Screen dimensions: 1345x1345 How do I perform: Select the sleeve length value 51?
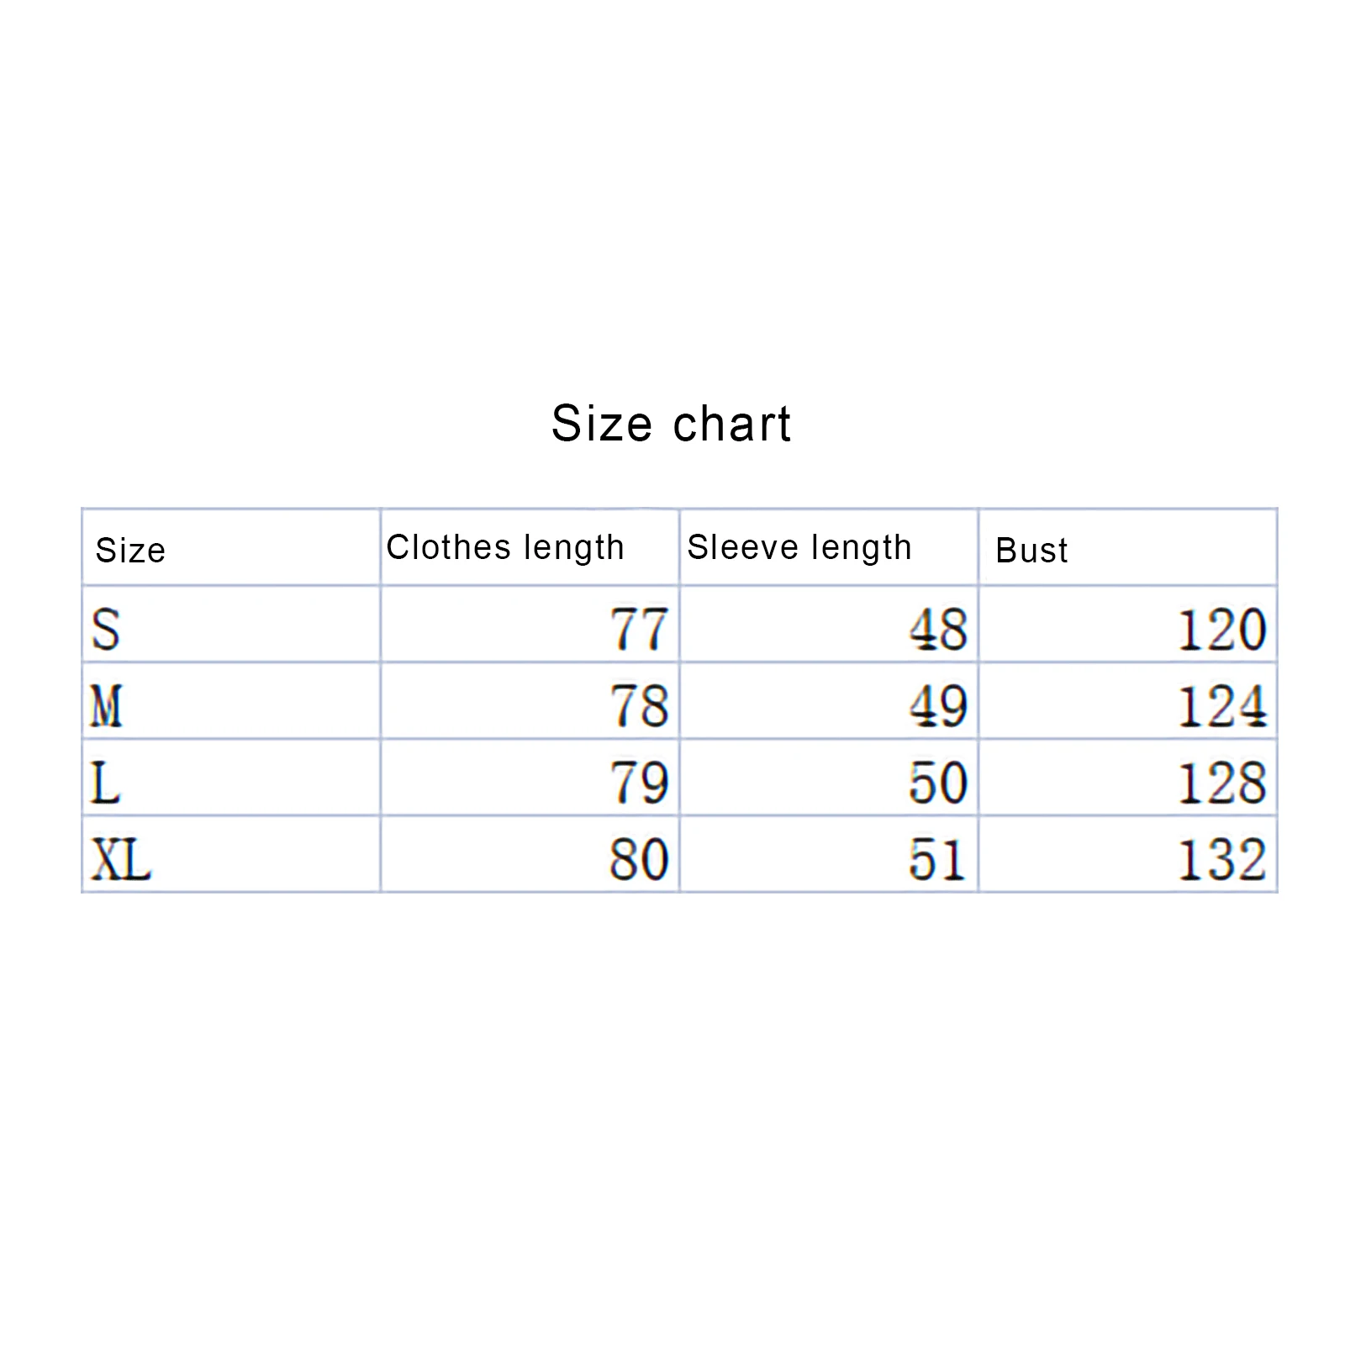(x=938, y=860)
